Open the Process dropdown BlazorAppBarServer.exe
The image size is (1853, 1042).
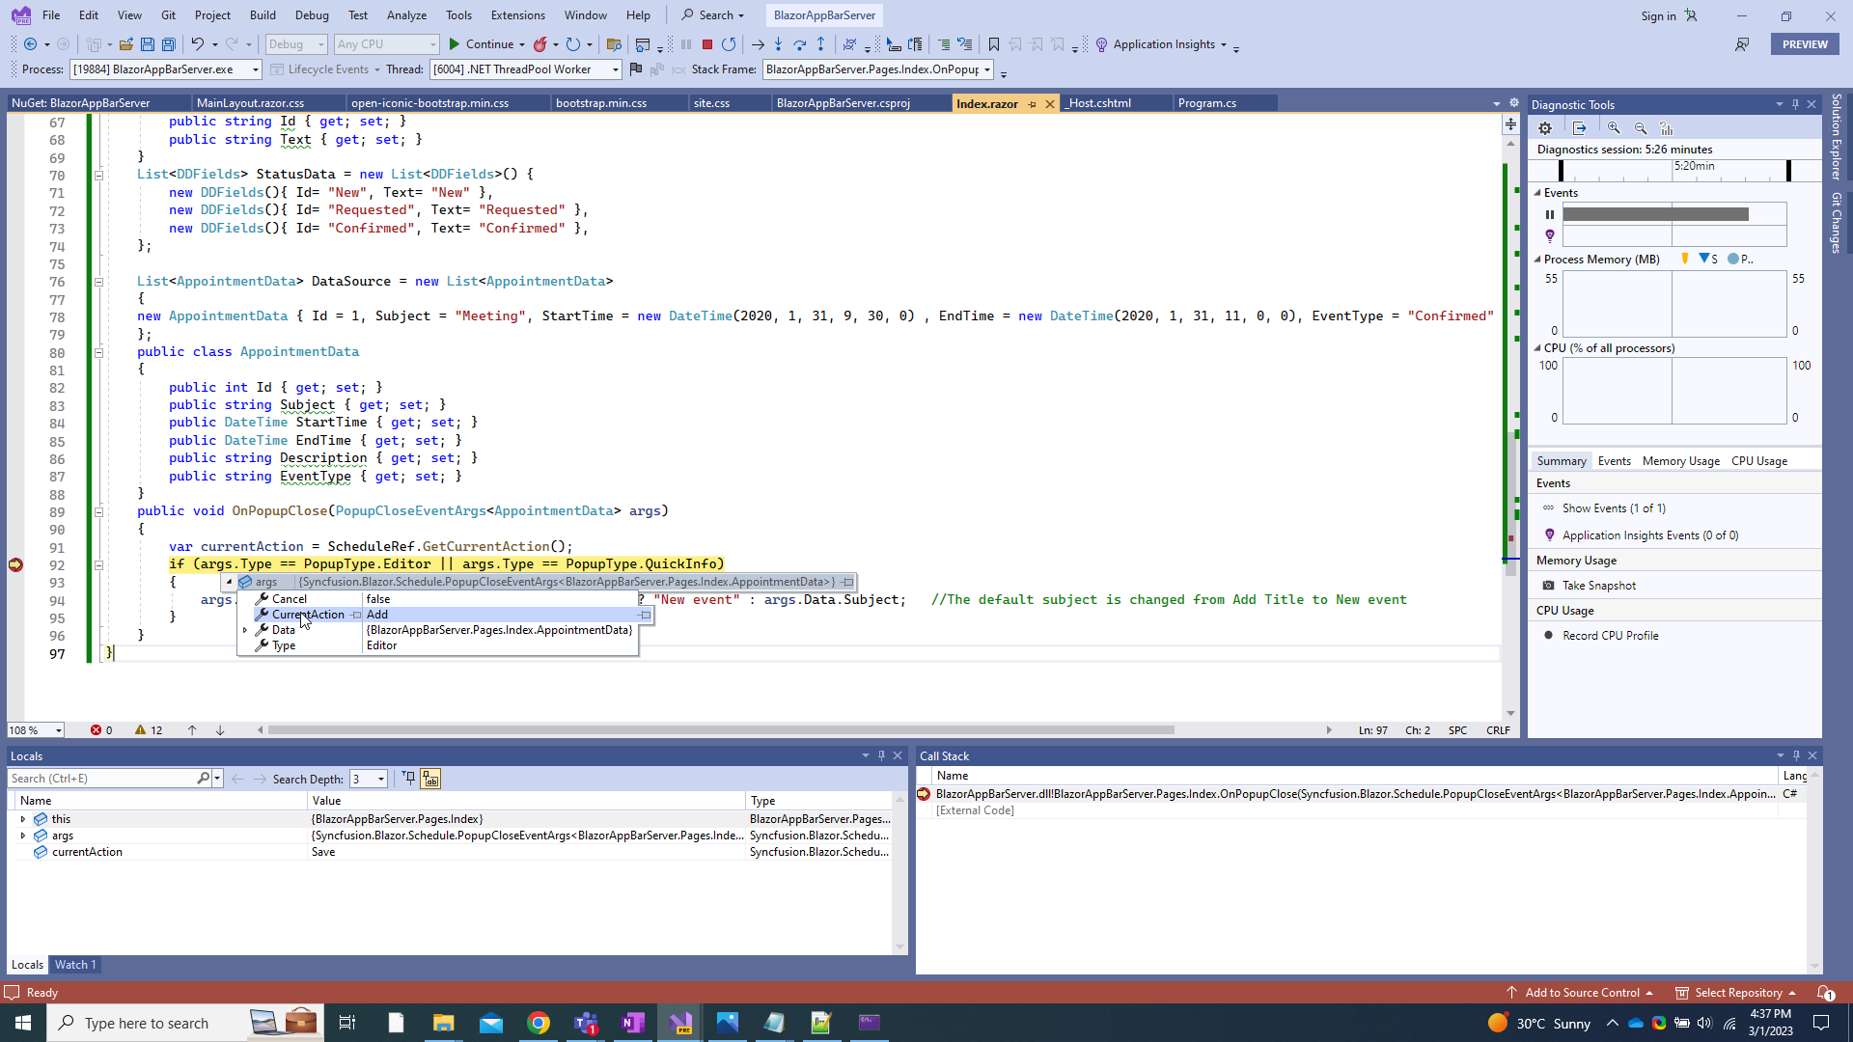(x=166, y=69)
